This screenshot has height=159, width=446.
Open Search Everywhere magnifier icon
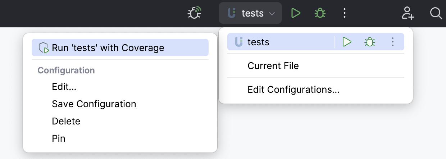coord(436,14)
